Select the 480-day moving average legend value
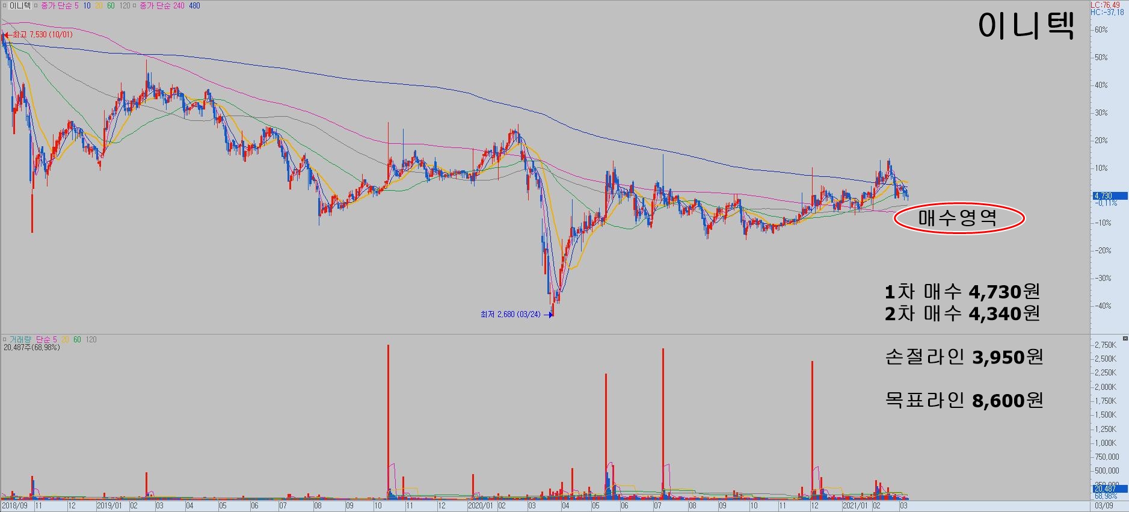Viewport: 1129px width, 512px height. click(194, 5)
